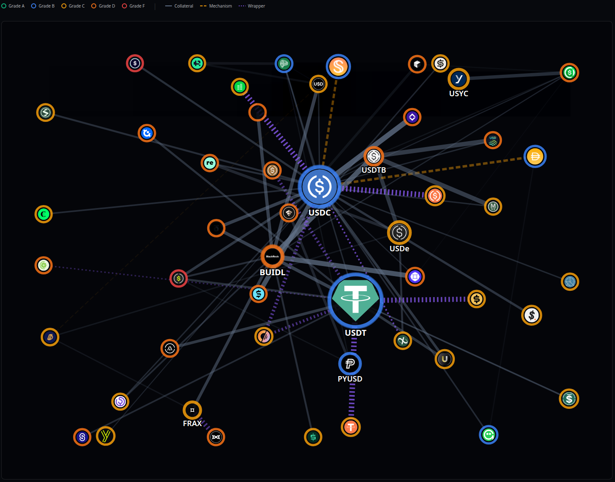The width and height of the screenshot is (615, 482).
Task: Select the USDC node
Action: [x=319, y=186]
